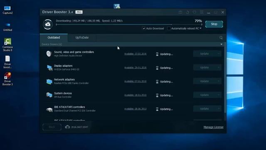Click the download progress bar

pos(129,25)
